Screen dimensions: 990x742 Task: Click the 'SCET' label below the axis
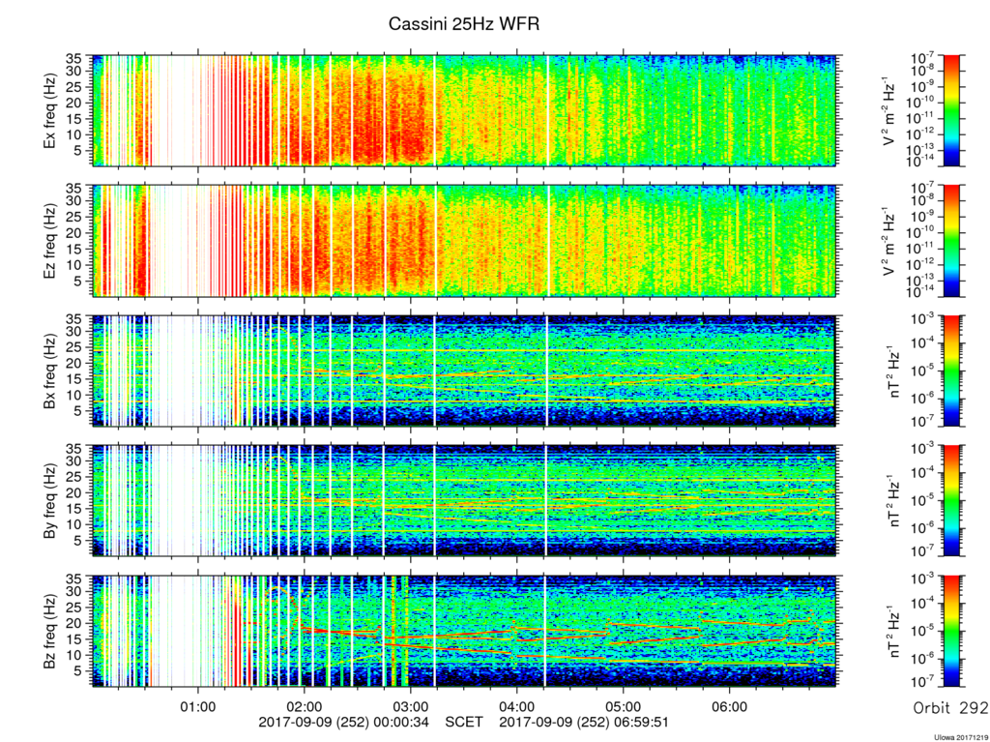[x=464, y=722]
